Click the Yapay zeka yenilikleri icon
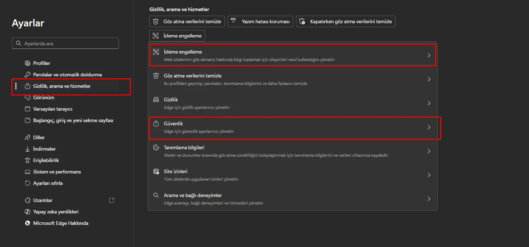 28,212
